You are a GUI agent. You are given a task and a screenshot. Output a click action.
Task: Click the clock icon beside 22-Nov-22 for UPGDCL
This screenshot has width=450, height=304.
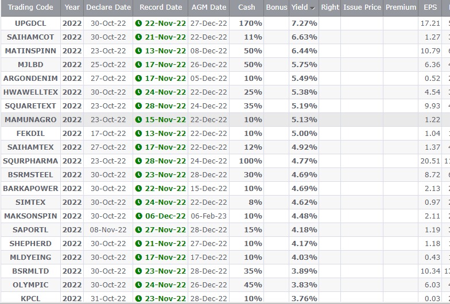click(138, 24)
